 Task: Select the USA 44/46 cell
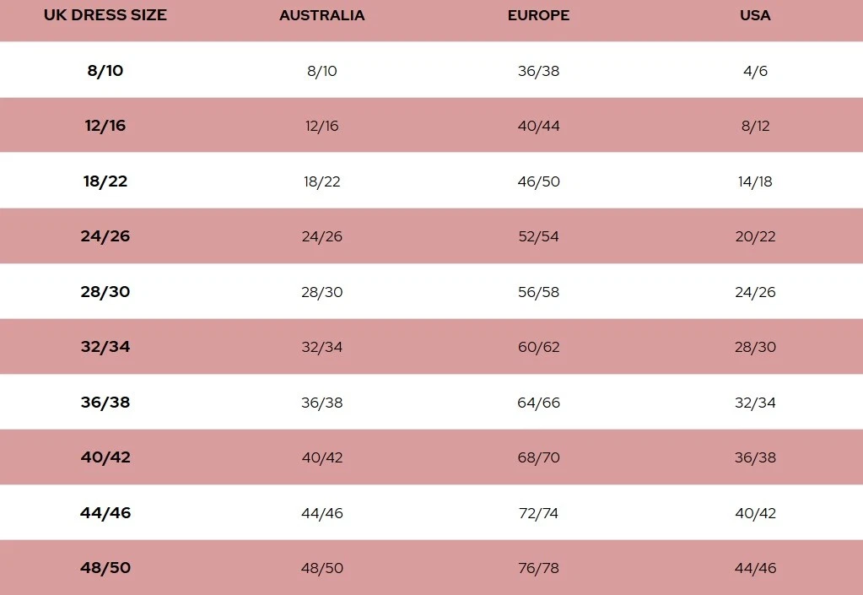[x=755, y=568]
